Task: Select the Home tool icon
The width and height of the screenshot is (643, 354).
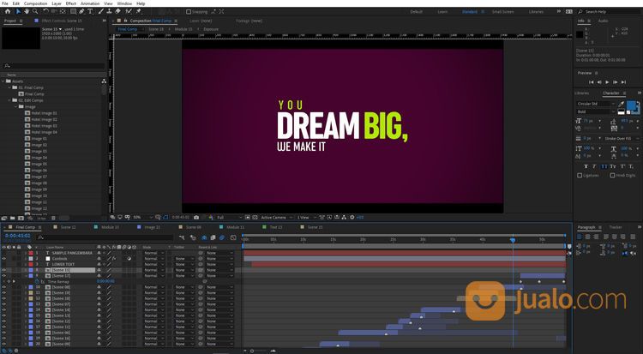Action: [7, 11]
